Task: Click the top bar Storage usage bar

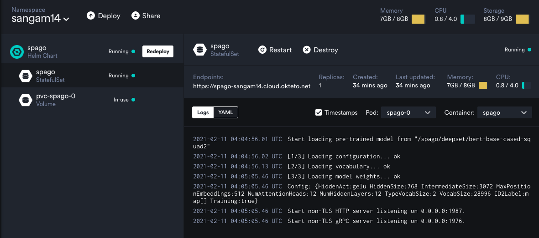Action: coord(522,19)
